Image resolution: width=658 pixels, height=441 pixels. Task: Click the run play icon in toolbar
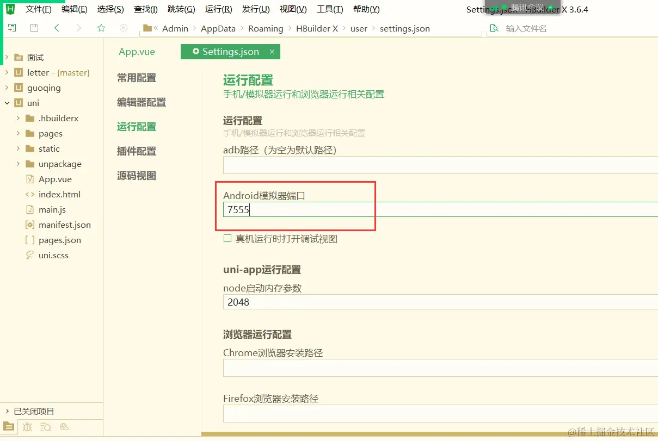[124, 28]
